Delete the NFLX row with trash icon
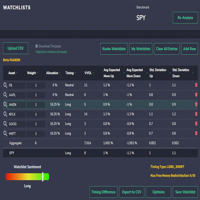This screenshot has height=200, width=200. click(196, 114)
